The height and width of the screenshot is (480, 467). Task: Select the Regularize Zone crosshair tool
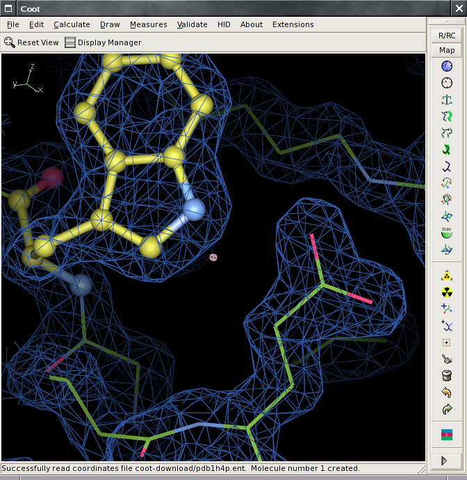pyautogui.click(x=447, y=83)
